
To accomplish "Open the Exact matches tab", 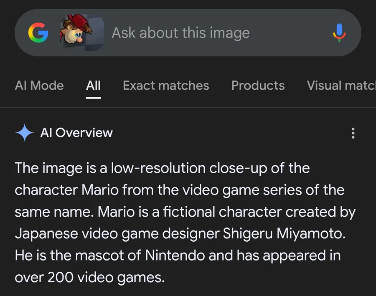I will [x=166, y=86].
